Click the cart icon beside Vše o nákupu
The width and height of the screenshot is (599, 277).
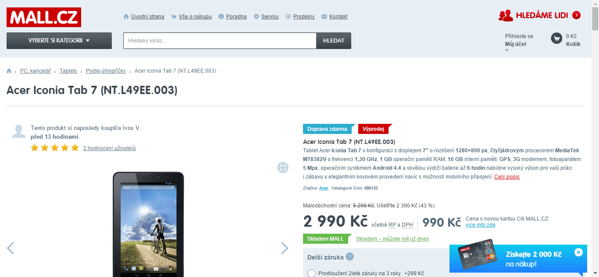174,17
